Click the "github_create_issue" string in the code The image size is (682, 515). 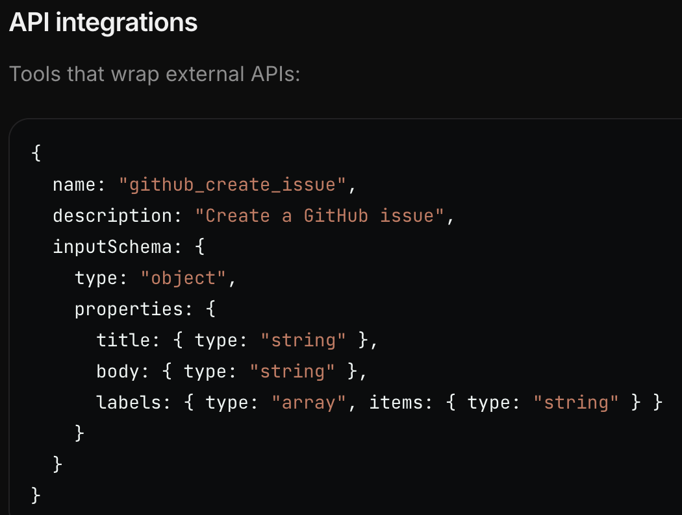(x=233, y=185)
